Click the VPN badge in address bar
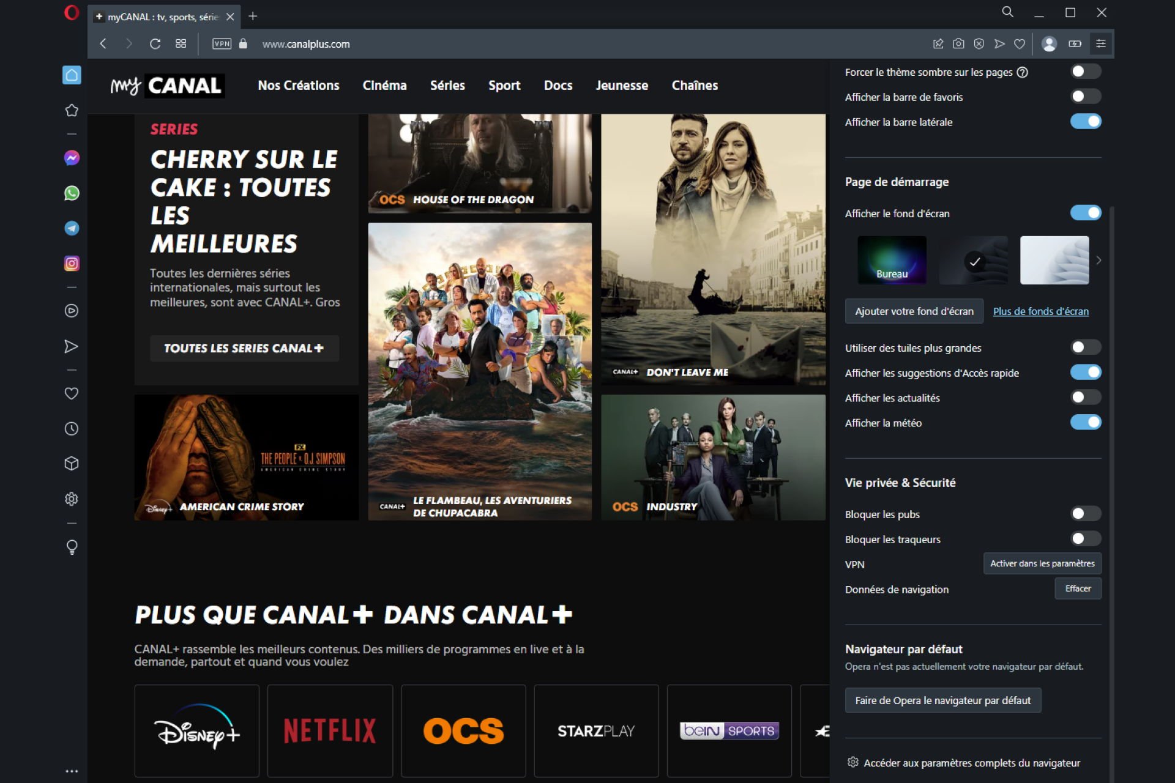This screenshot has width=1175, height=783. [222, 43]
